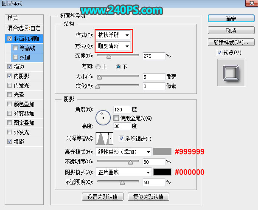Click the style preview thumbnail
The height and width of the screenshot is (210, 258).
tap(231, 73)
